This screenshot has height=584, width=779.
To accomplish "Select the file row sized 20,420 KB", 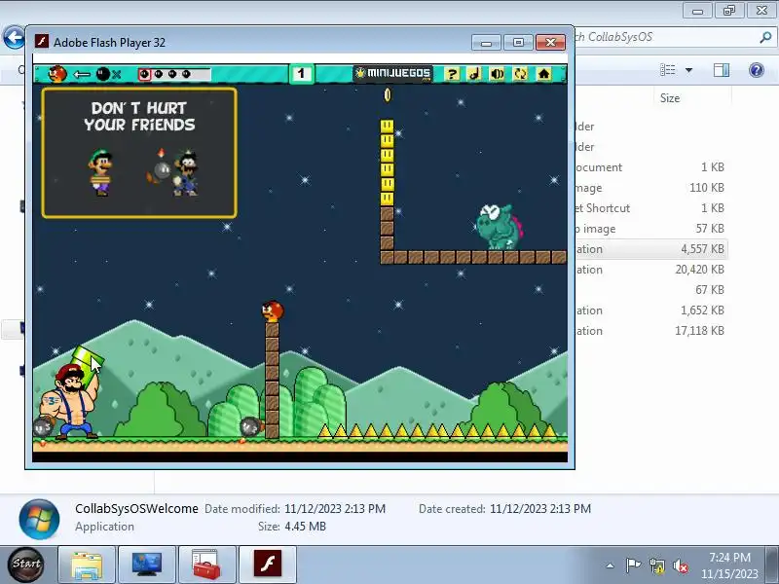I will [650, 270].
